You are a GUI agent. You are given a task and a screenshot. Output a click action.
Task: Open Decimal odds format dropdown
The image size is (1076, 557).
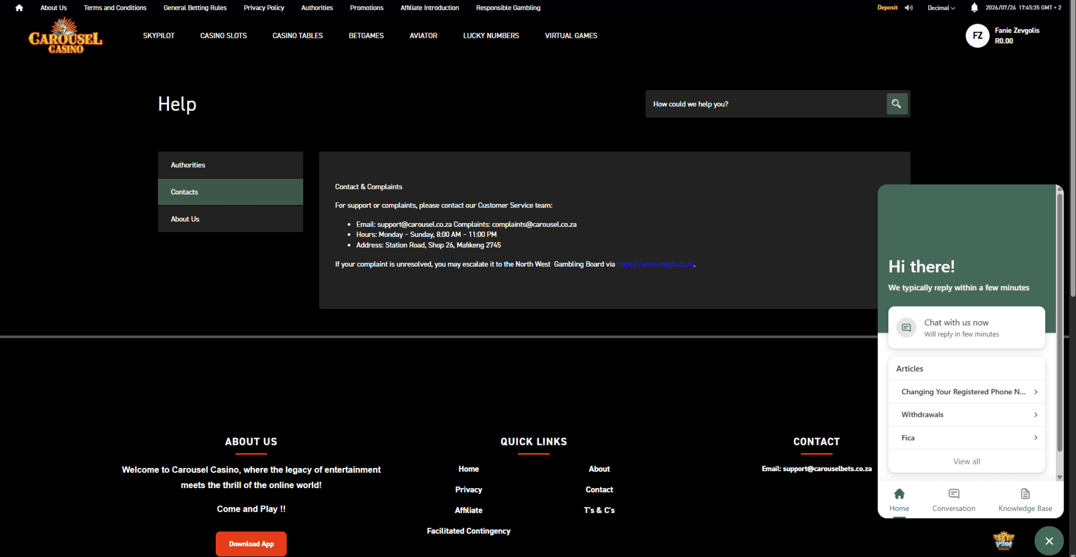[x=941, y=8]
